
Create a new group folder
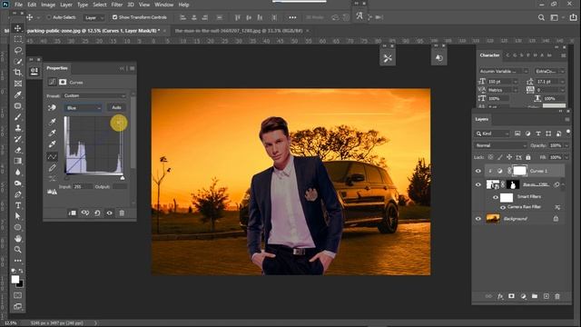pyautogui.click(x=535, y=296)
